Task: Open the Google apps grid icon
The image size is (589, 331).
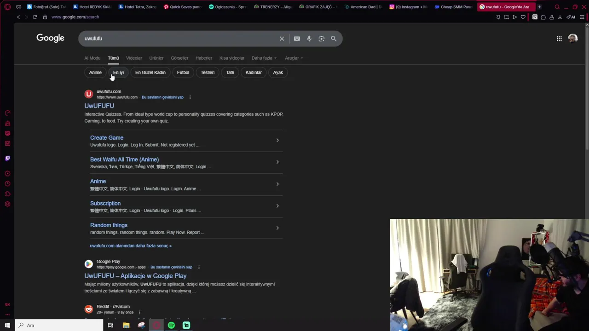Action: (559, 39)
